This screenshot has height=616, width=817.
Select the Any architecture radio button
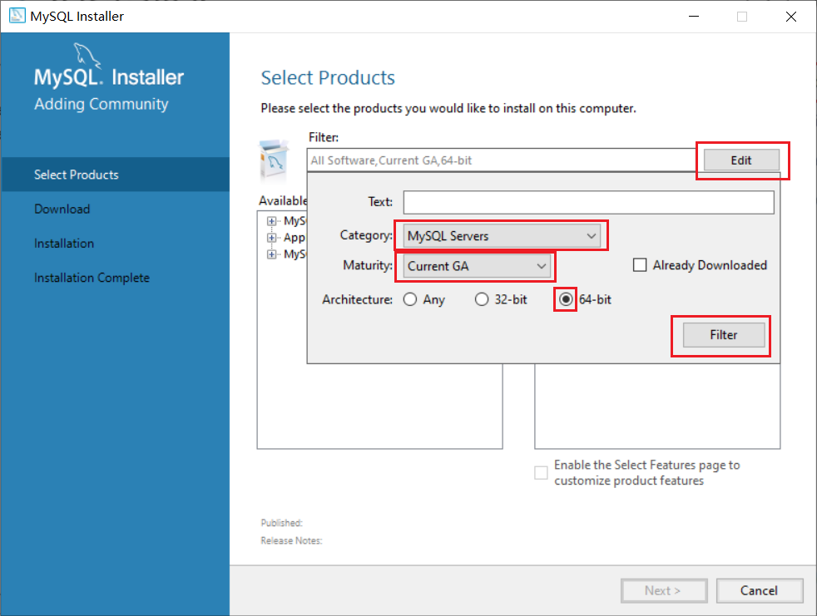(410, 299)
